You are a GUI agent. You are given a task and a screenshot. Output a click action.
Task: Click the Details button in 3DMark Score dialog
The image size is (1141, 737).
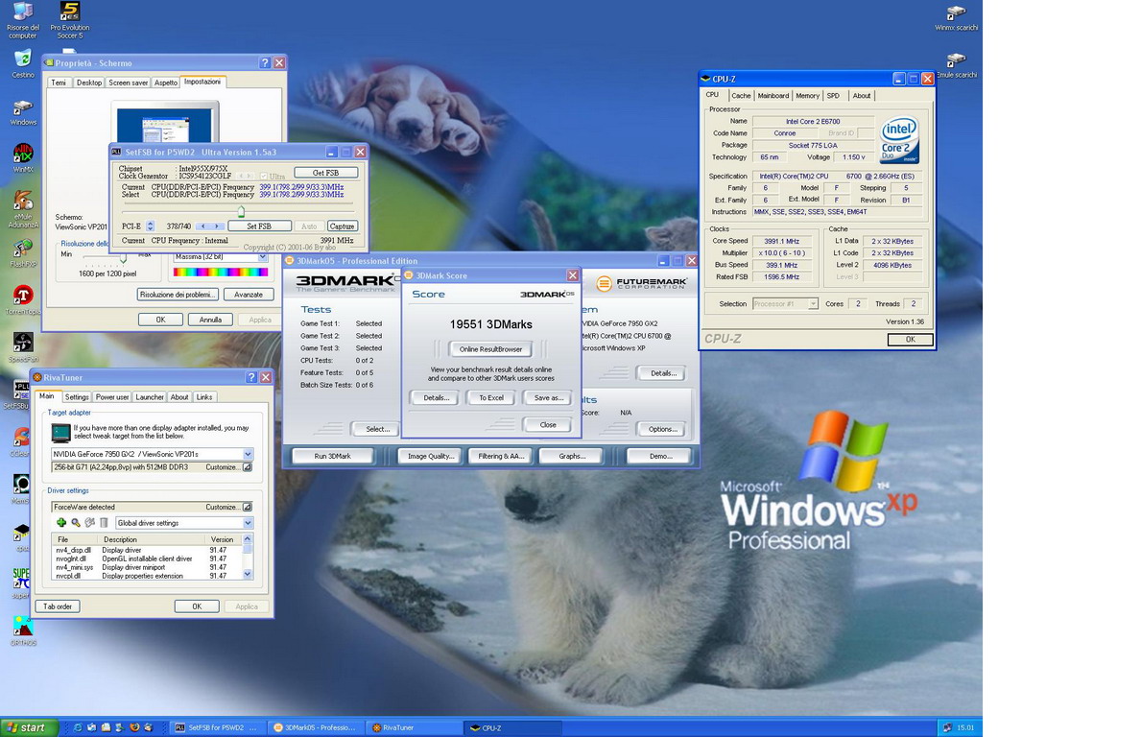(x=436, y=398)
